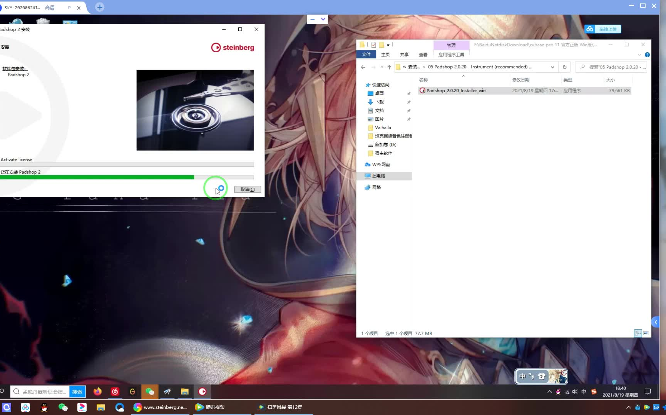Open a new remote session tab
666x415 pixels.
(100, 7)
